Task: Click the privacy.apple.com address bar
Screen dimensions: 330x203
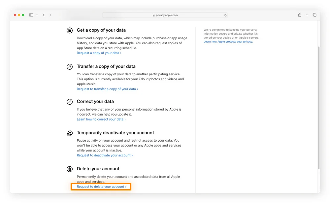Action: point(165,15)
